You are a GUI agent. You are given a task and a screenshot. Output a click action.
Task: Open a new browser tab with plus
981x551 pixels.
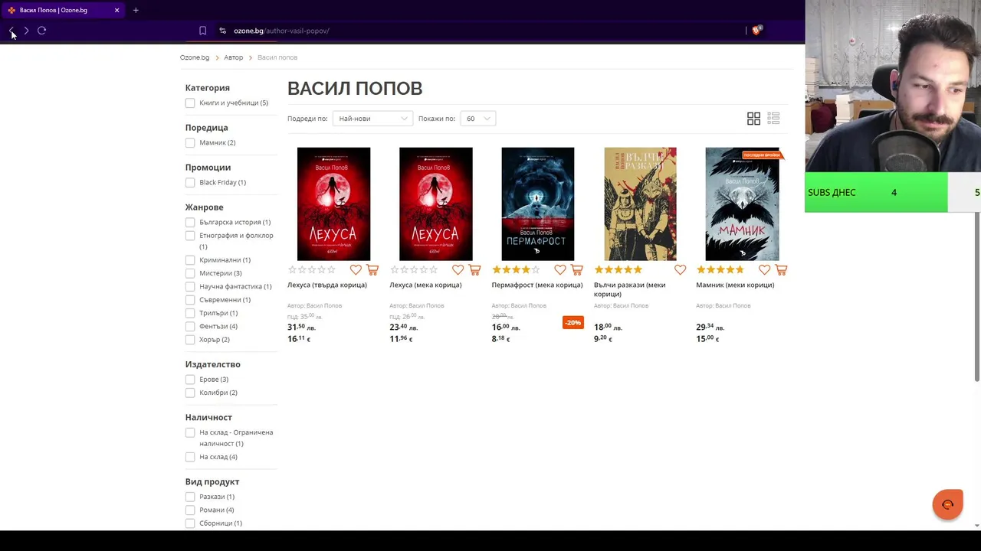click(136, 10)
